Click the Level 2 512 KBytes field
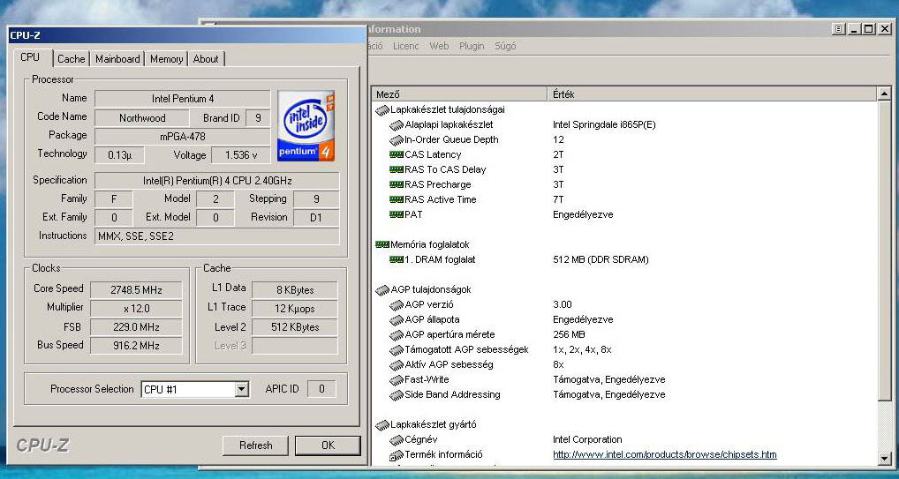899x479 pixels. point(295,327)
